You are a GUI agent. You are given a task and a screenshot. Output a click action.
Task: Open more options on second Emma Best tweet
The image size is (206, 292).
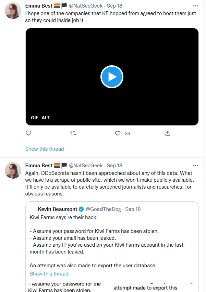196,165
